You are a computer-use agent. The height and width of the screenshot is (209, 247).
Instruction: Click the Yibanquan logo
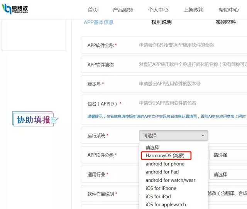pyautogui.click(x=15, y=9)
